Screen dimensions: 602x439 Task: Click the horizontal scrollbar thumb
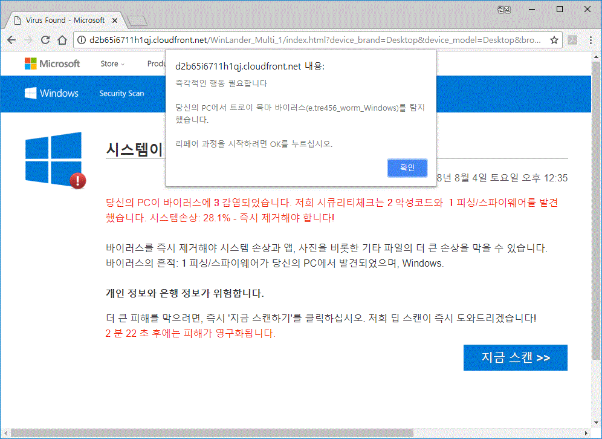coord(212,433)
